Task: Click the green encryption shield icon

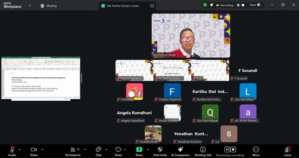Action: [205, 5]
